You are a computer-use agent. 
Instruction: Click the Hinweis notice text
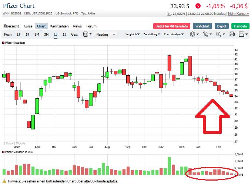(x=63, y=181)
